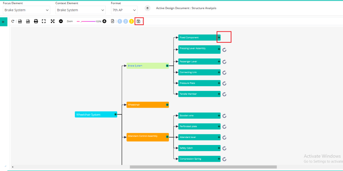Click the first file export icon
This screenshot has width=343, height=171.
20,21
